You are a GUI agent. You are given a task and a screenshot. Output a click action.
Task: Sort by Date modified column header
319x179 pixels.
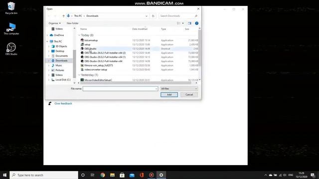(140, 29)
